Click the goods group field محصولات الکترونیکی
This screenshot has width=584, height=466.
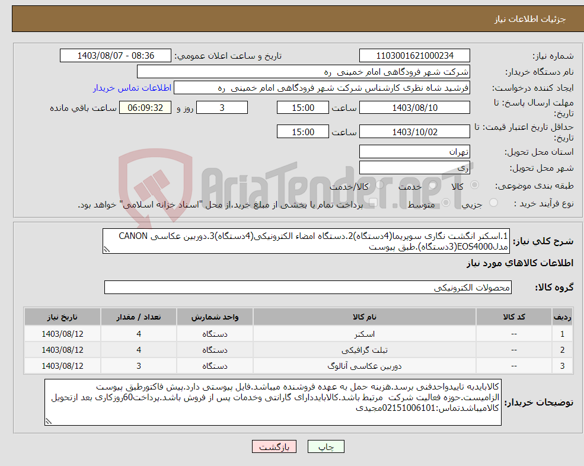click(308, 288)
